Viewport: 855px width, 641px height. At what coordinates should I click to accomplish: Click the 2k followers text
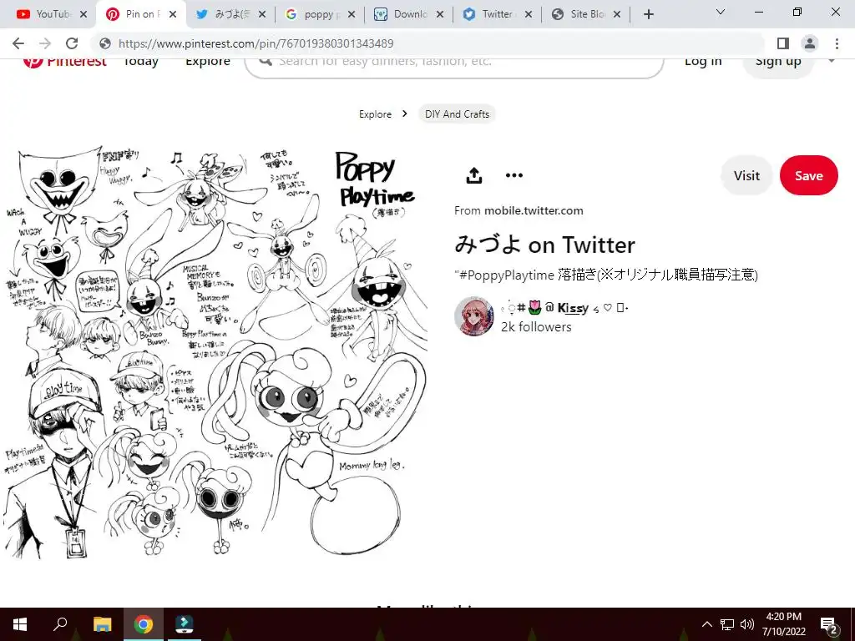click(536, 327)
